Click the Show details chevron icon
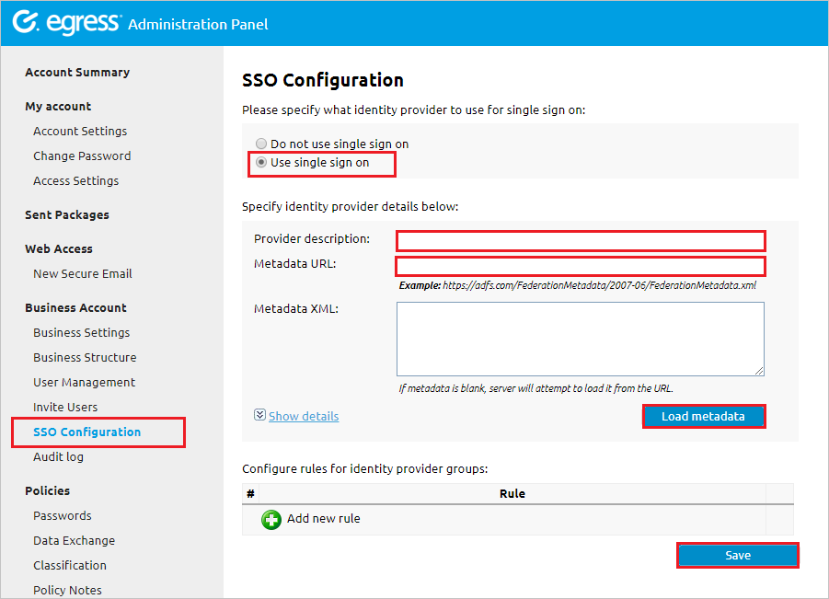This screenshot has width=829, height=599. tap(259, 415)
